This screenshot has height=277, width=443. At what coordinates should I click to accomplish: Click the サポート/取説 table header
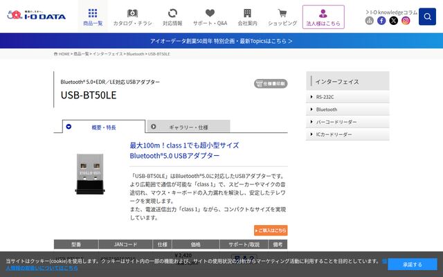[x=244, y=244]
